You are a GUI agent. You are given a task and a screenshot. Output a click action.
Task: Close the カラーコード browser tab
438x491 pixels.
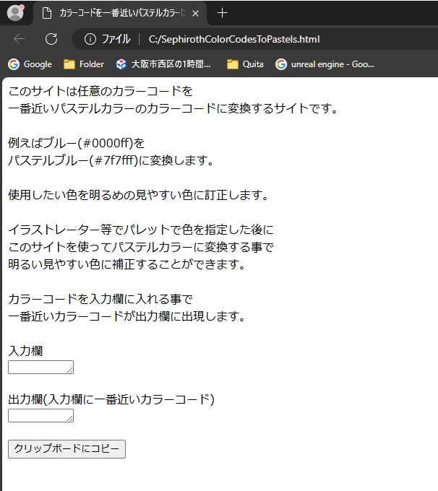pos(195,13)
